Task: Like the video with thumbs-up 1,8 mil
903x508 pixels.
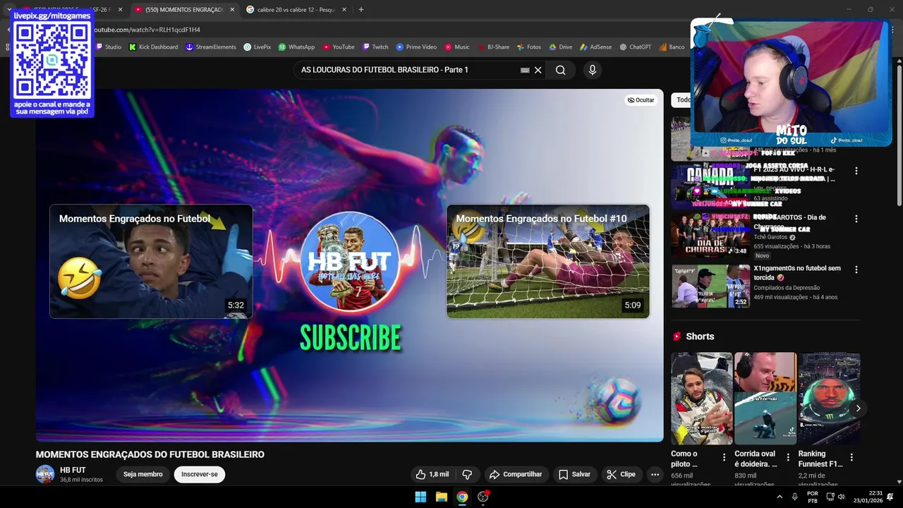Action: coord(432,475)
